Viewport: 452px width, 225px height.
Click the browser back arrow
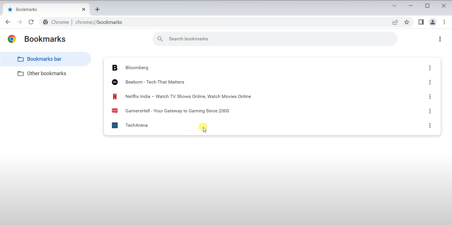coord(8,22)
